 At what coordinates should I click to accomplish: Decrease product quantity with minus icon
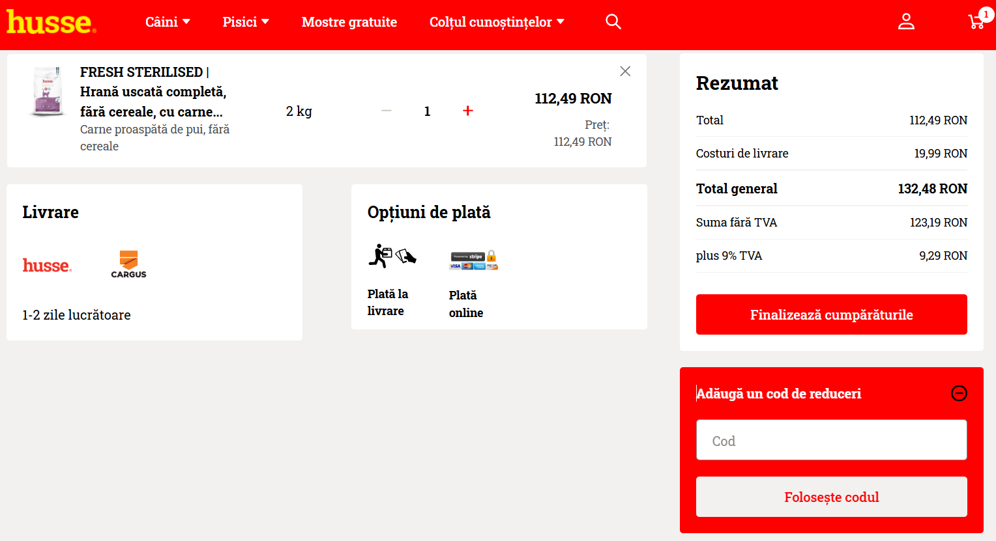[387, 111]
